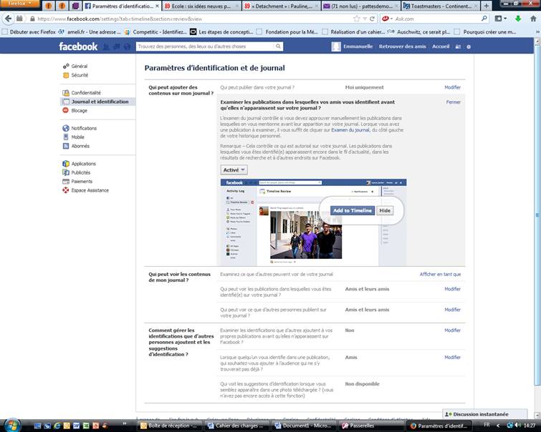Viewport: 541px width, 432px height.
Task: Expand the Windows quick launch overflow chevron
Action: point(124,423)
